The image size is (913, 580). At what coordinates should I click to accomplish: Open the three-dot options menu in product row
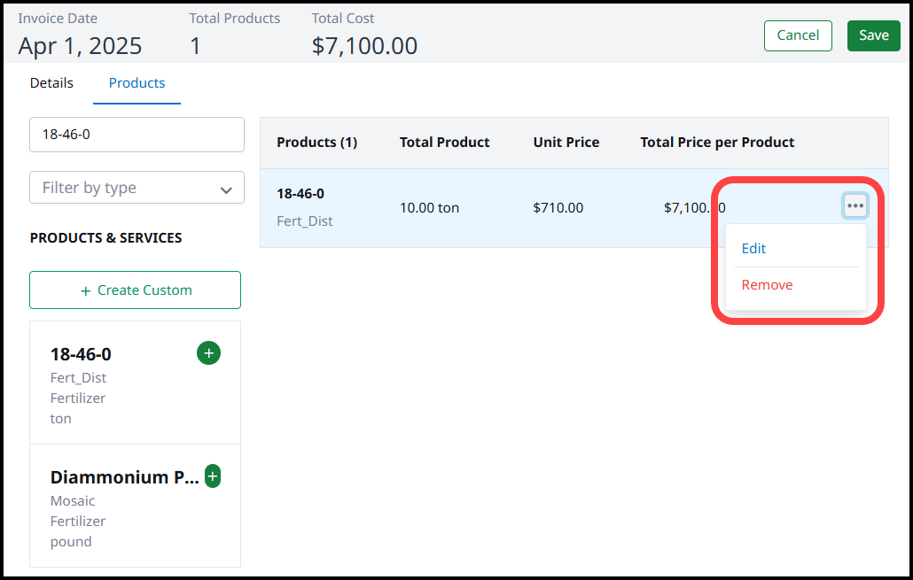point(854,205)
